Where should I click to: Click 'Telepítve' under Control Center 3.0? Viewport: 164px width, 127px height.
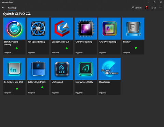[55, 52]
